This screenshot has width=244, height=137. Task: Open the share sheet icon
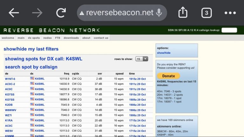pyautogui.click(x=183, y=12)
